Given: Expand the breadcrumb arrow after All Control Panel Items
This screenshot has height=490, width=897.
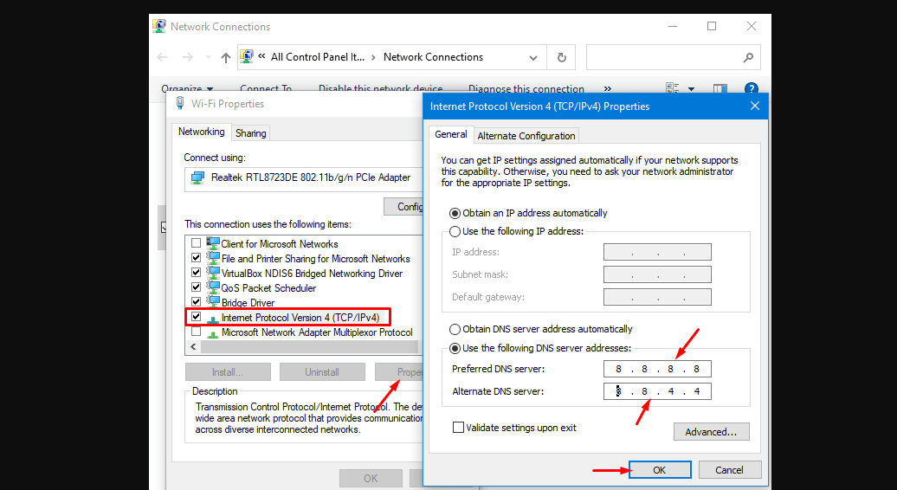Looking at the screenshot, I should point(373,57).
